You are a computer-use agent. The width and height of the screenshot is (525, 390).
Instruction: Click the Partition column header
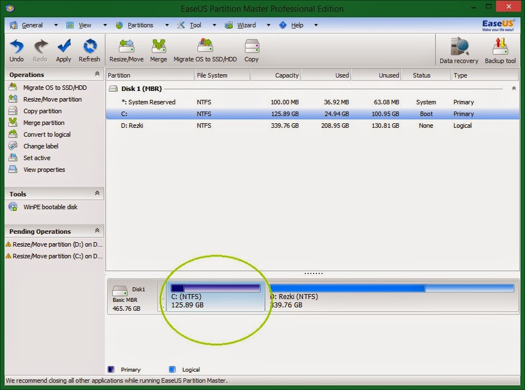(150, 75)
